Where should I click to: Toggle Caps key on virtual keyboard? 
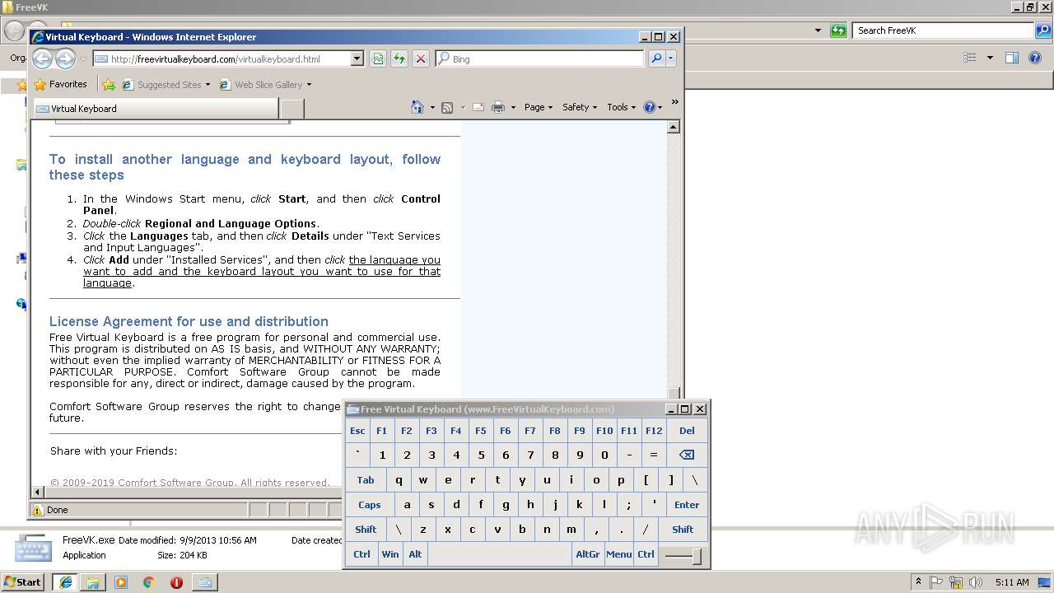[370, 505]
